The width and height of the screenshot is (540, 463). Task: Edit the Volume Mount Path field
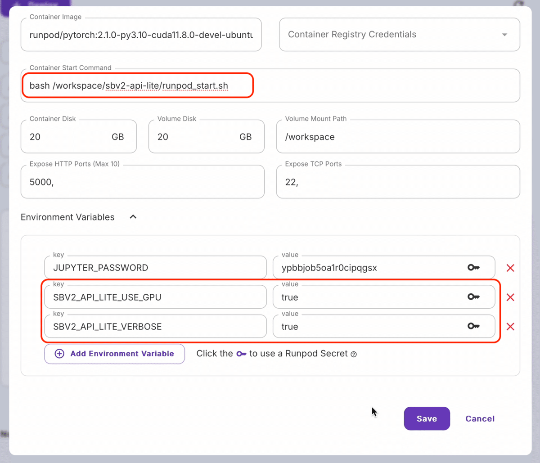(x=398, y=137)
